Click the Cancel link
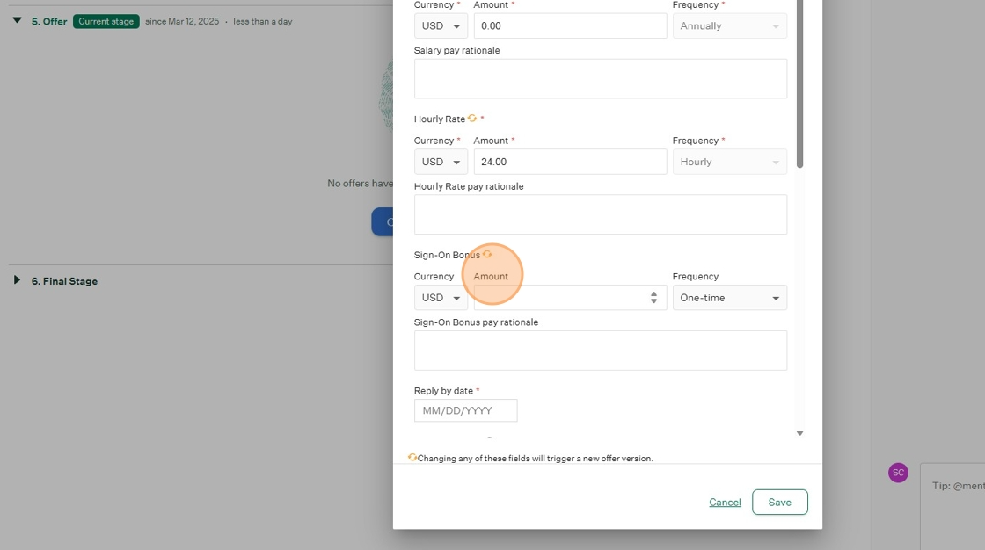Image resolution: width=985 pixels, height=550 pixels. [725, 503]
